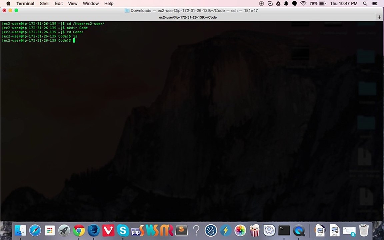384x240 pixels.
Task: Open Launchpad rocket icon in dock
Action: click(x=64, y=230)
